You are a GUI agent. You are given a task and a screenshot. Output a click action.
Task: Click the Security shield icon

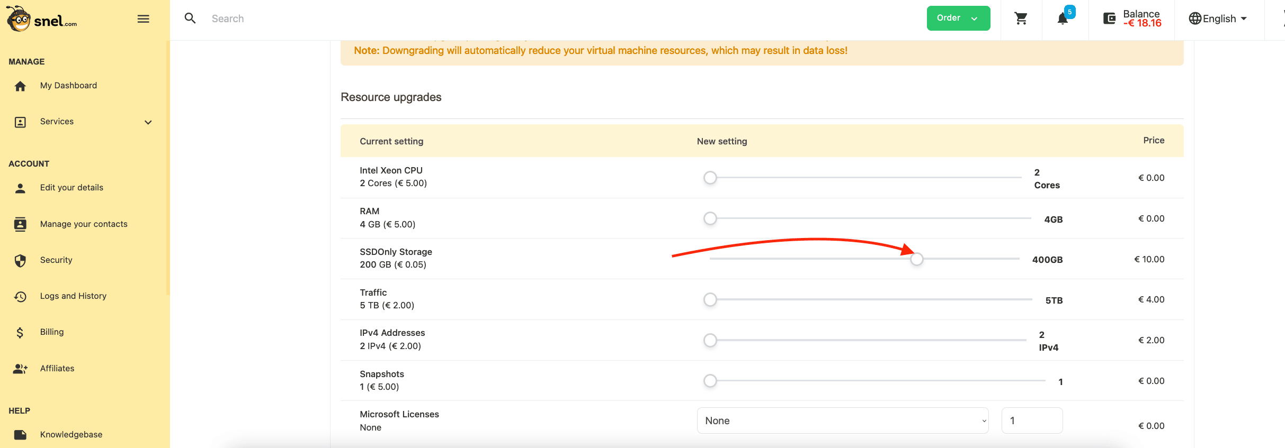point(20,260)
